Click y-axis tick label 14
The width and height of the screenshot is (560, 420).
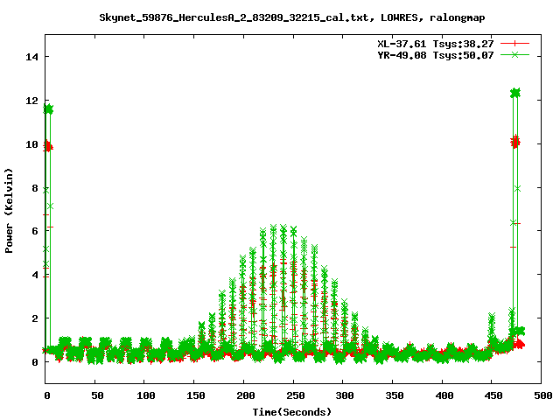pyautogui.click(x=31, y=57)
